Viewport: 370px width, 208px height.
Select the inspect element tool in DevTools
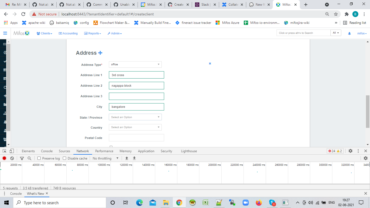(4, 151)
